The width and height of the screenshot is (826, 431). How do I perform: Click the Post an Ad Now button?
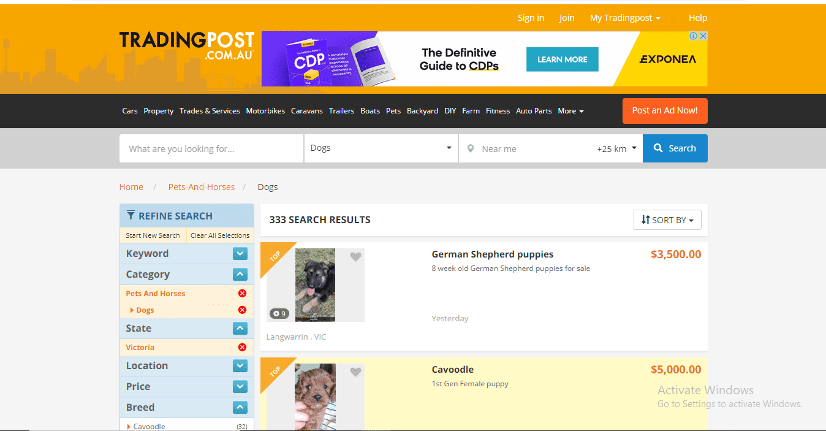[x=665, y=111]
